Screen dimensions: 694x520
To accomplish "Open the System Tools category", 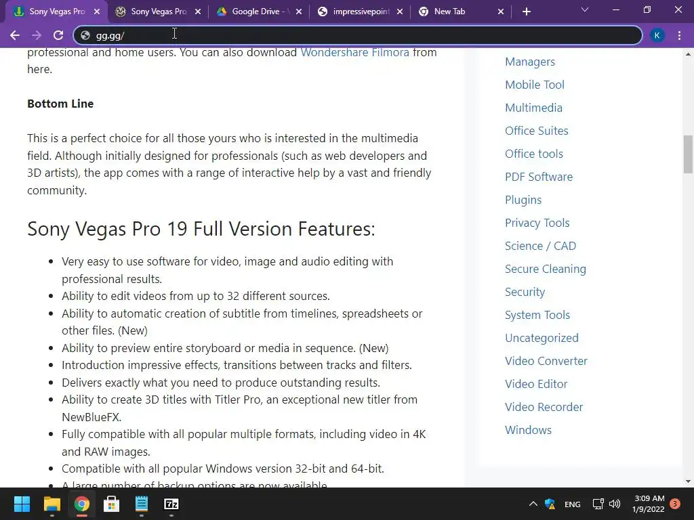I will 537,315.
